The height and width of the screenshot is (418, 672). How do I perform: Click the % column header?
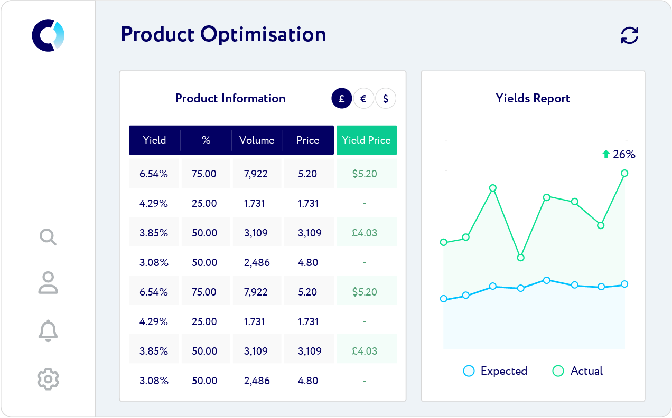coord(206,140)
